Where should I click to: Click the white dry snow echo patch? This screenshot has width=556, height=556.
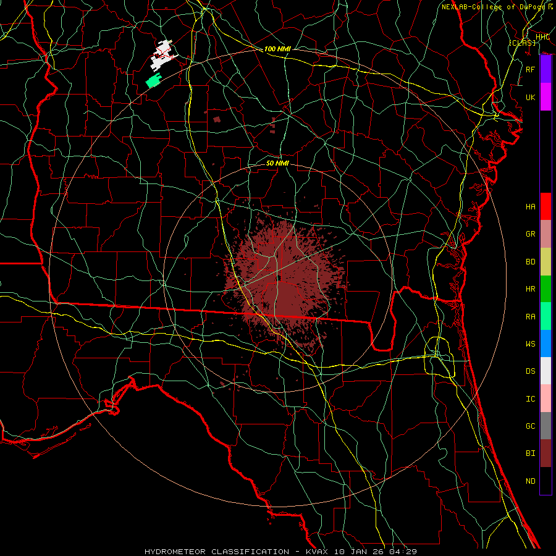(162, 56)
